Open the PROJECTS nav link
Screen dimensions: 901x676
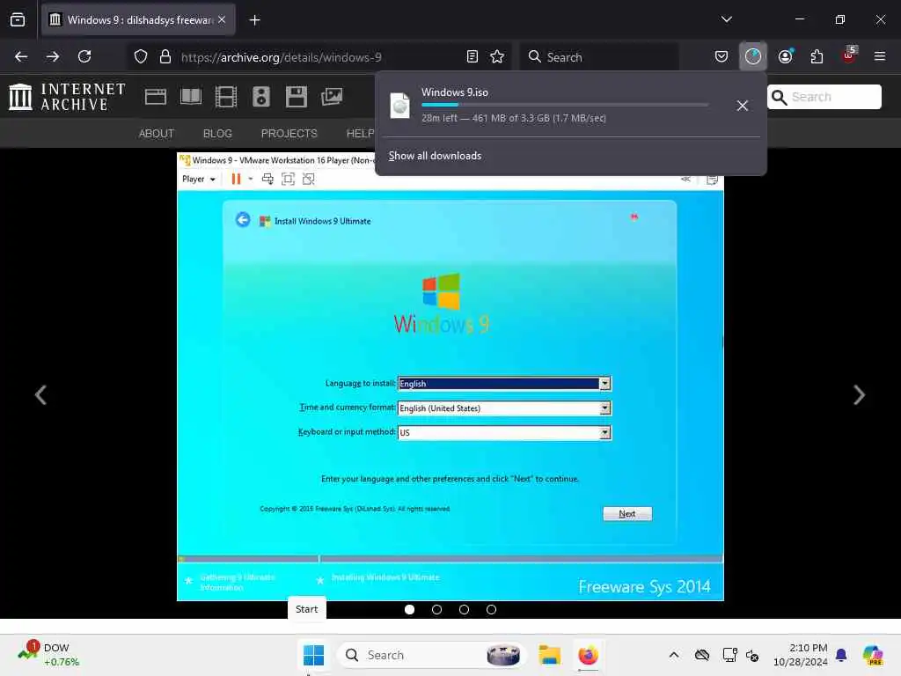click(289, 134)
